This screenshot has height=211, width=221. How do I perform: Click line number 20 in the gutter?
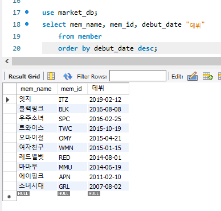pyautogui.click(x=17, y=48)
